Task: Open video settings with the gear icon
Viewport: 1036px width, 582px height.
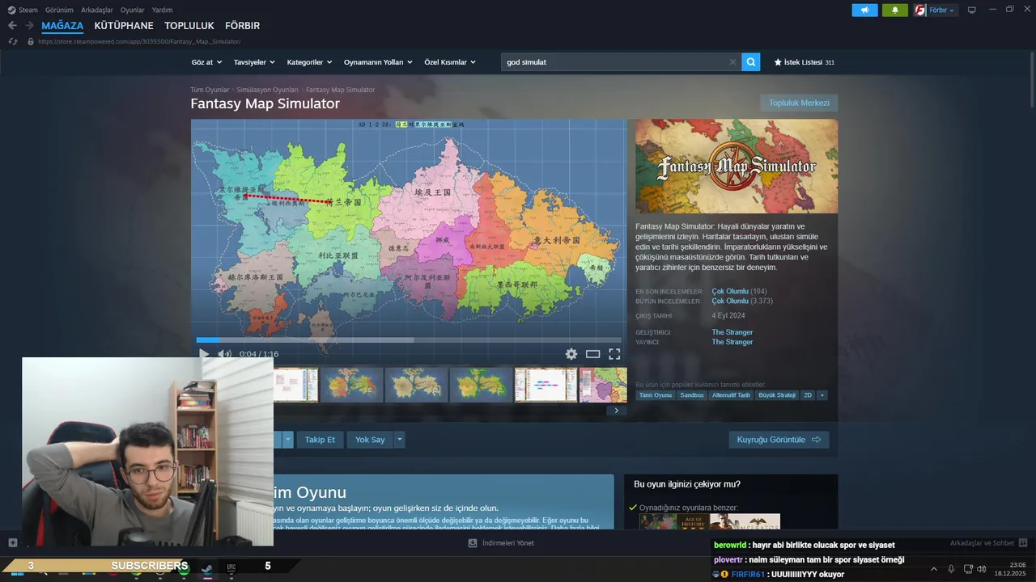Action: coord(571,354)
